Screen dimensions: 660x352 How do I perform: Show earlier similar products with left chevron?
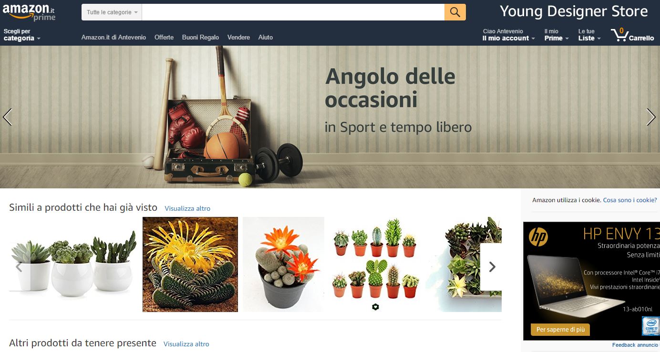click(20, 267)
